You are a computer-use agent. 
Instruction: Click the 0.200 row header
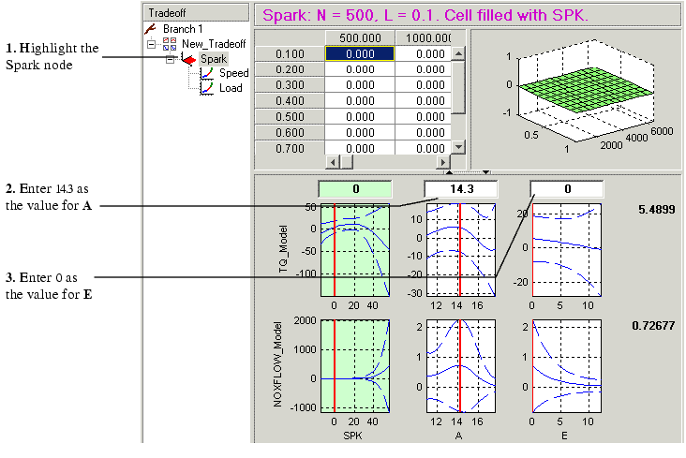[290, 69]
